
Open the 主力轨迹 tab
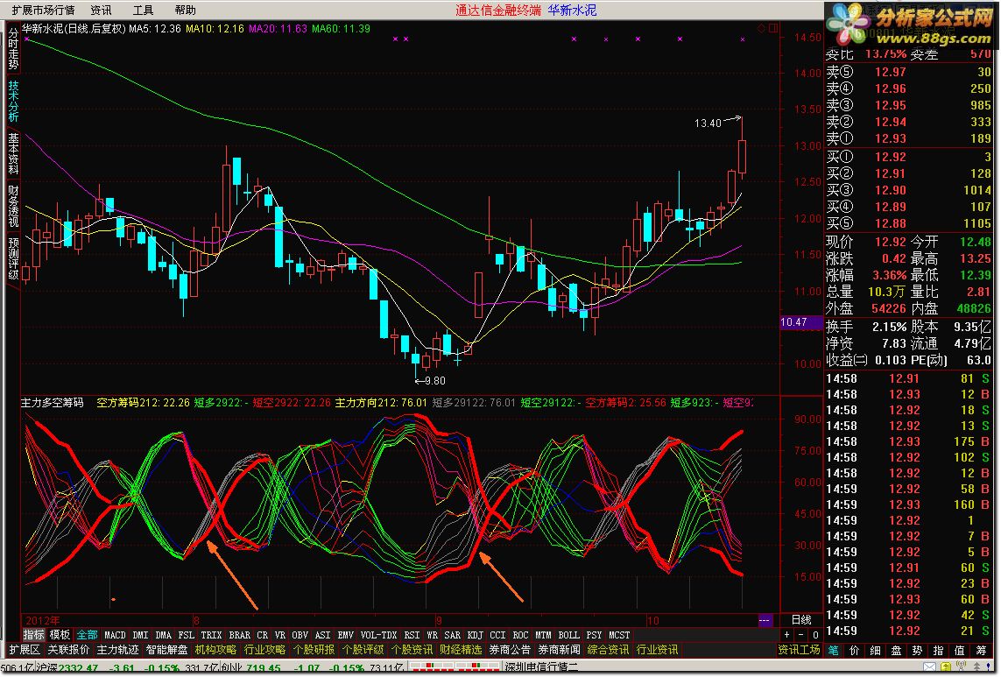point(117,650)
